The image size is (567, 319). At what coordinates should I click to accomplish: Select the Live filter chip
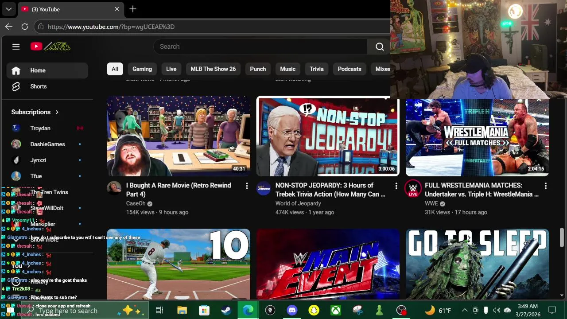[171, 69]
